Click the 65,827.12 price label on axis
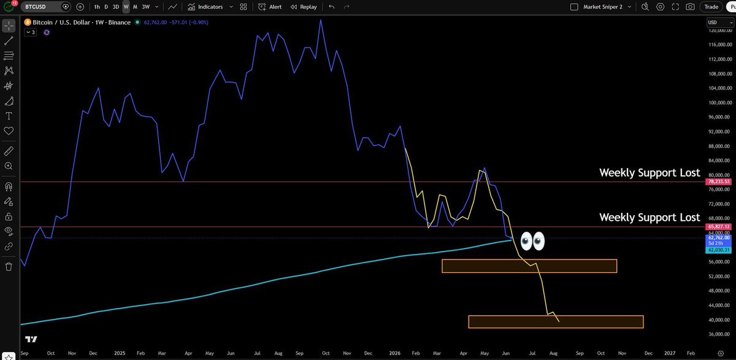 click(x=720, y=226)
